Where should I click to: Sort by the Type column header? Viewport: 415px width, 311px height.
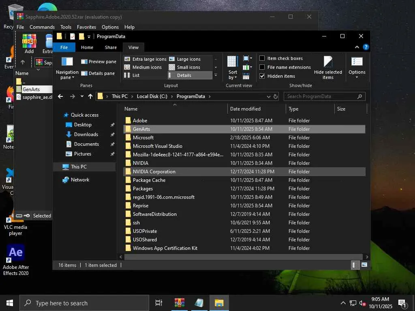pyautogui.click(x=310, y=109)
